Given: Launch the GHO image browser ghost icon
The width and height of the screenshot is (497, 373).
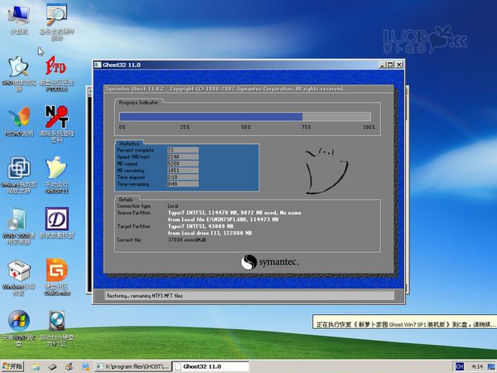Looking at the screenshot, I should [17, 67].
